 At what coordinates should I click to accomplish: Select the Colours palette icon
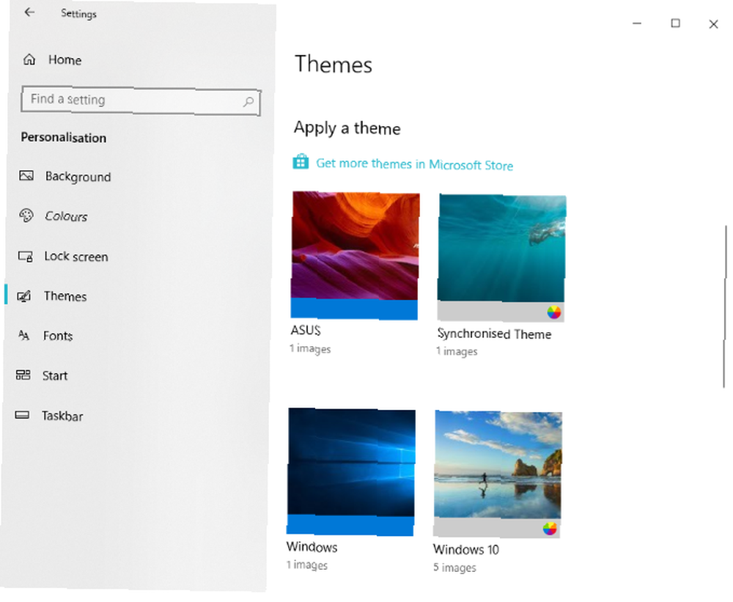26,215
